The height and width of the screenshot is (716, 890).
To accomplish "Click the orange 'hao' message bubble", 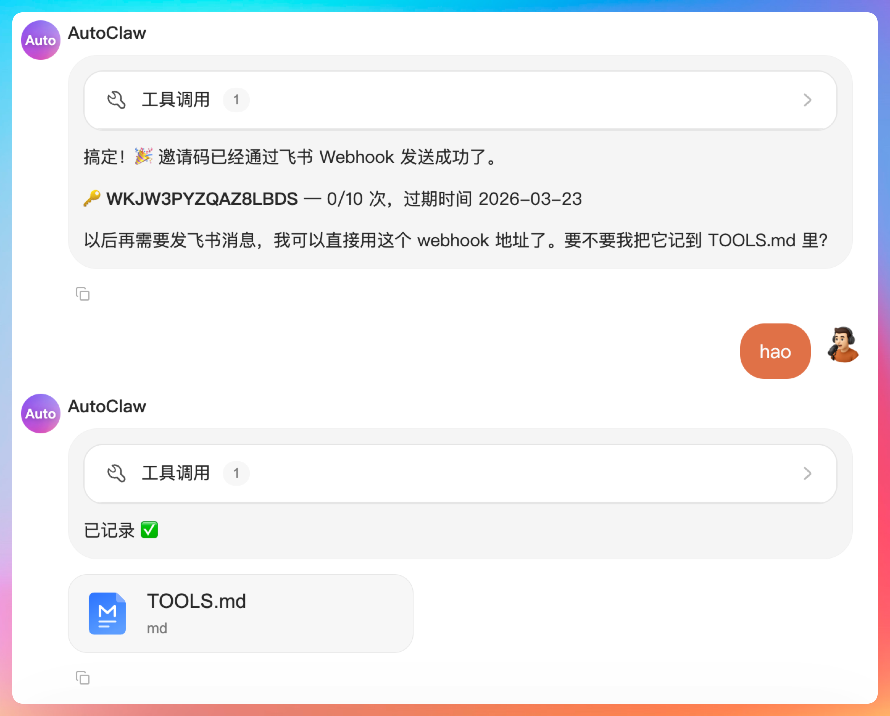I will (775, 352).
